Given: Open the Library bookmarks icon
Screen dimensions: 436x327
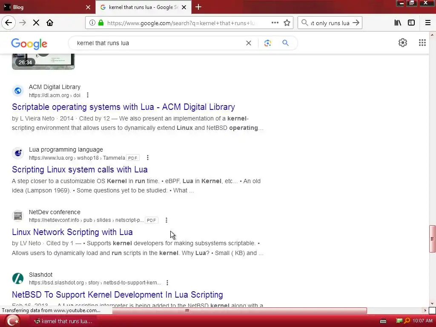Looking at the screenshot, I should [398, 23].
